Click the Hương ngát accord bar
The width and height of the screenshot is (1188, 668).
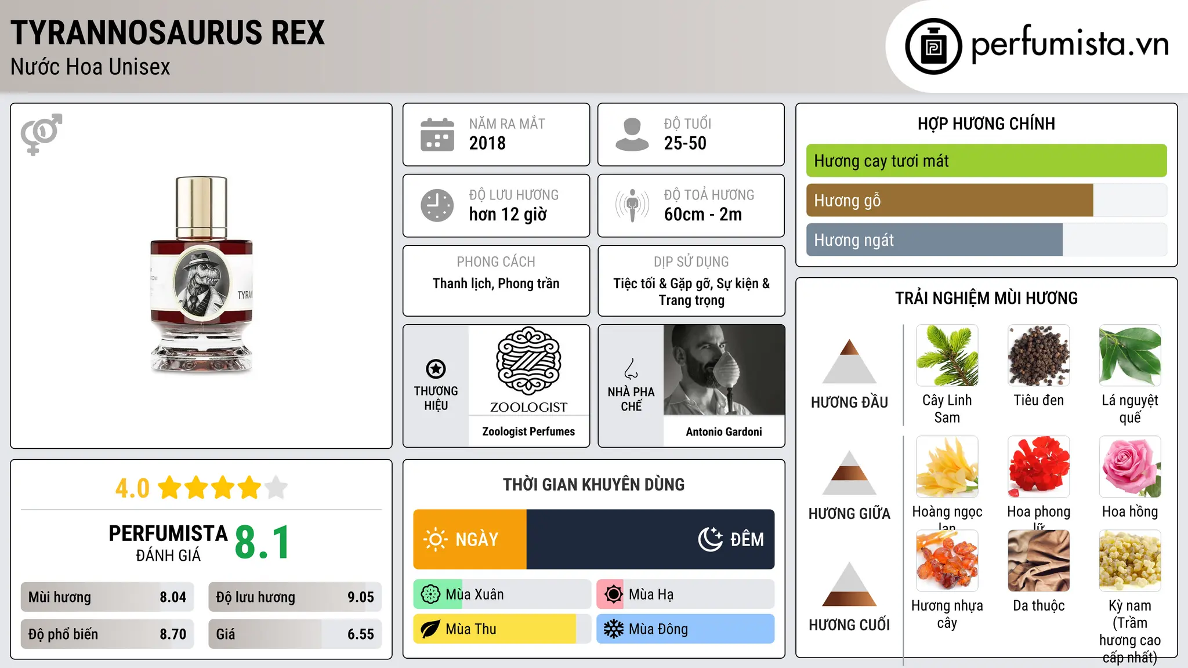click(986, 240)
